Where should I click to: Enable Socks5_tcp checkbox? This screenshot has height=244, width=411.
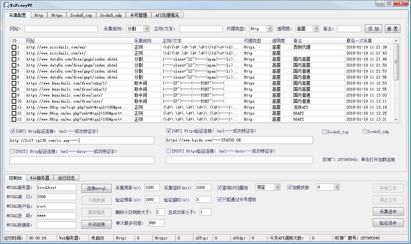click(324, 132)
